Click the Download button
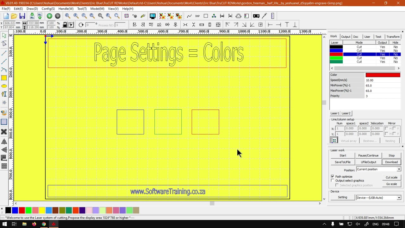Screen dimensions: 405x228 [x=391, y=162]
